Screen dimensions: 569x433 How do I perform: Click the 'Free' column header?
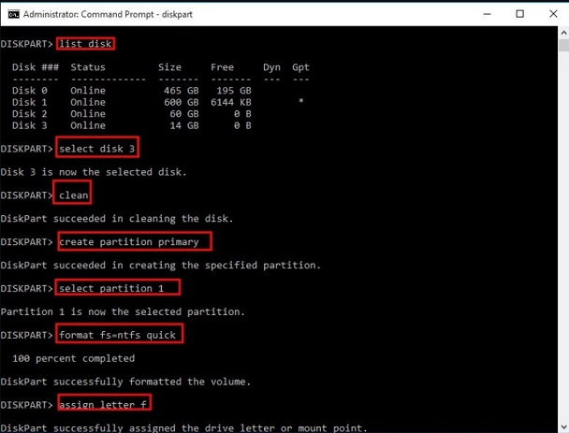click(222, 67)
